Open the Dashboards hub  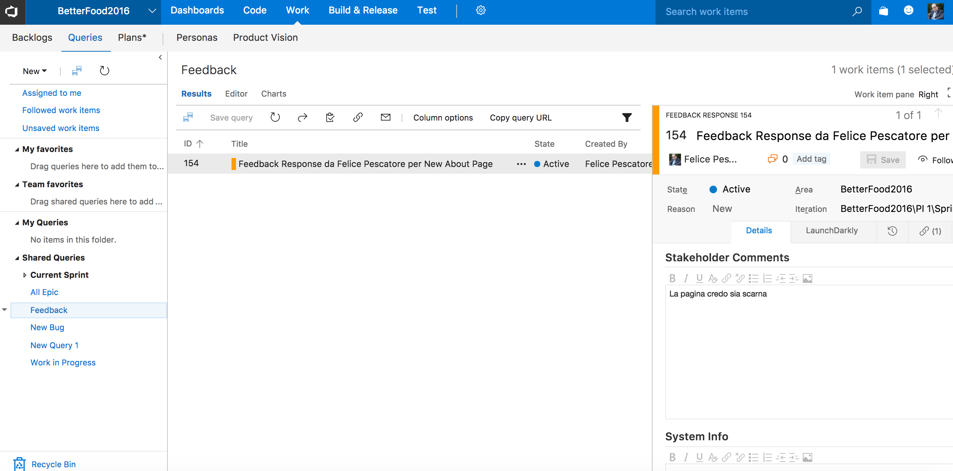point(197,10)
